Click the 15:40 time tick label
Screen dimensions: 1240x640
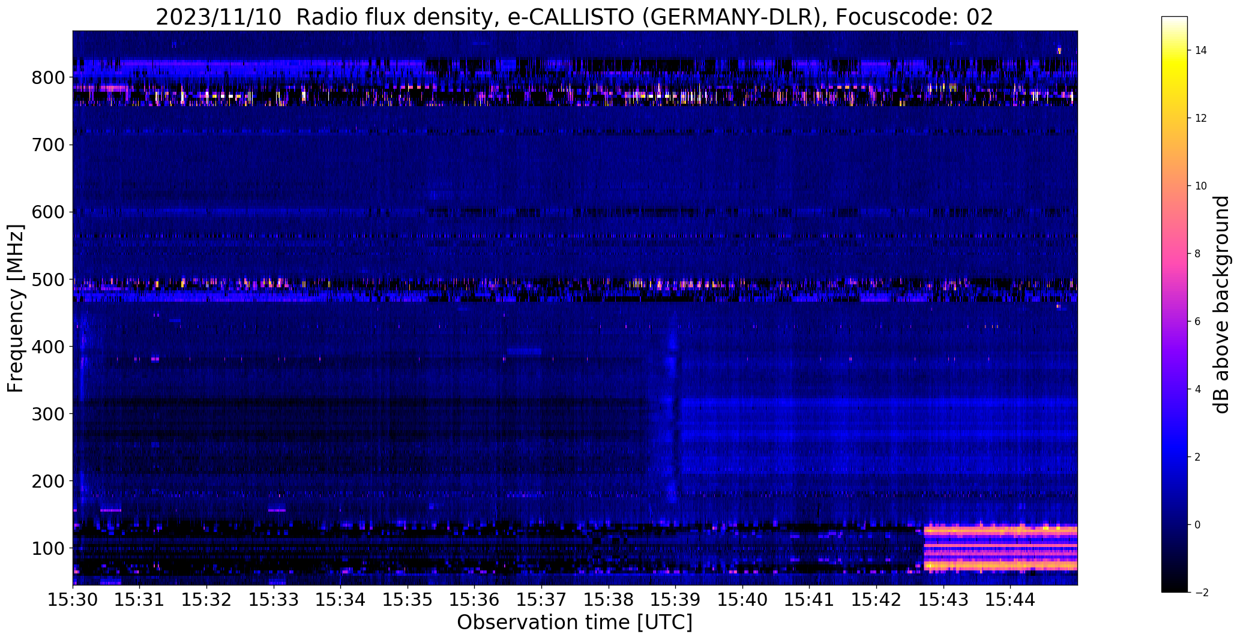click(x=743, y=599)
